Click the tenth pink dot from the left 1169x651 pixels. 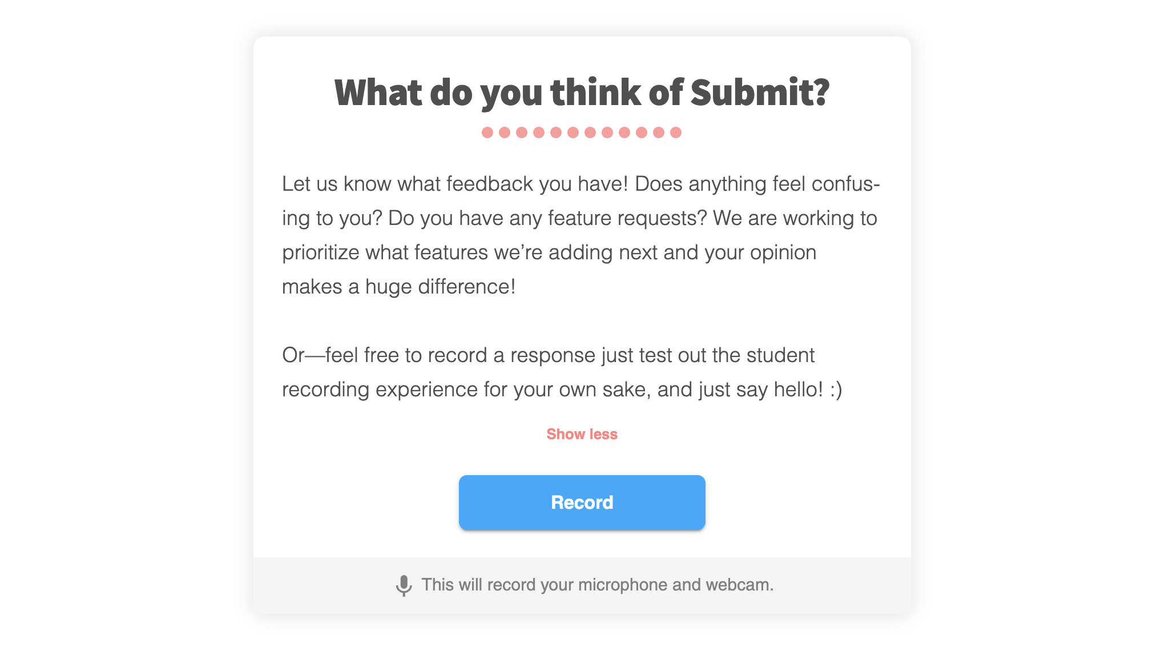tap(642, 132)
